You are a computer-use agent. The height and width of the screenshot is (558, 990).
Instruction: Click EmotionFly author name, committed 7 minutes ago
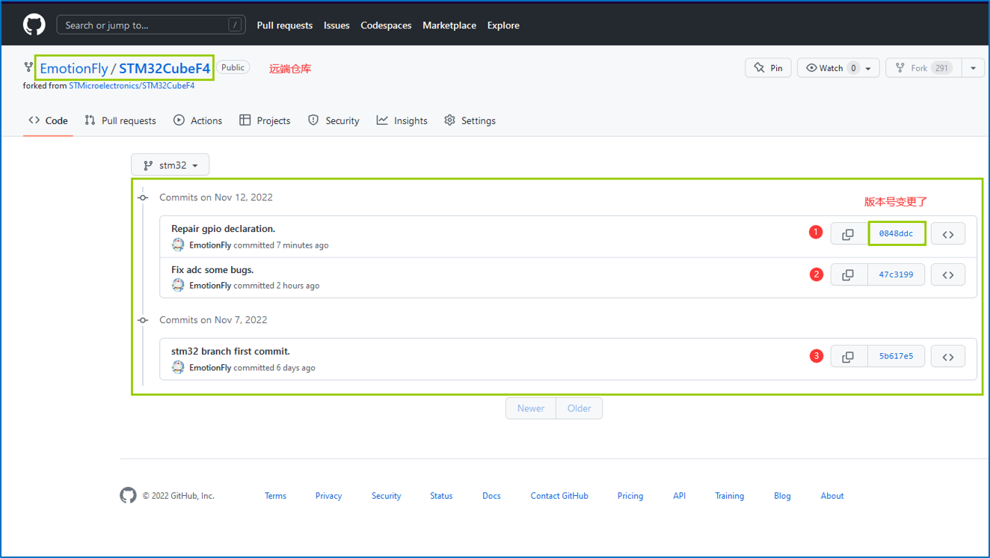[210, 245]
